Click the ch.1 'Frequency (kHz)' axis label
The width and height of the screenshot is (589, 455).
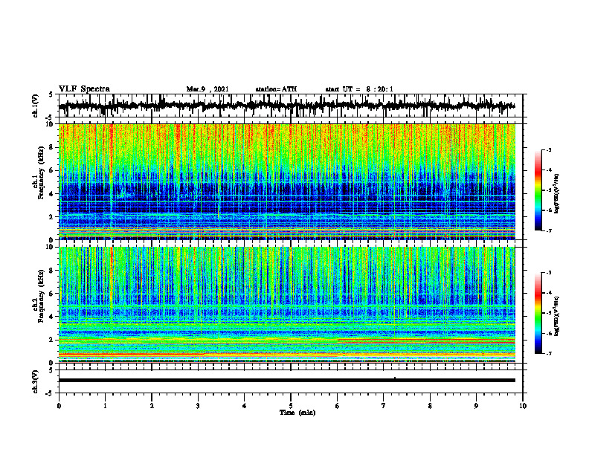click(41, 171)
